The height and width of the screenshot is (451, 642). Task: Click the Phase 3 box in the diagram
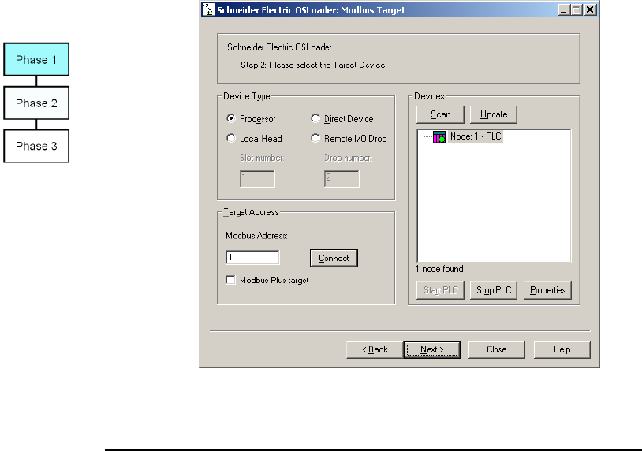36,146
